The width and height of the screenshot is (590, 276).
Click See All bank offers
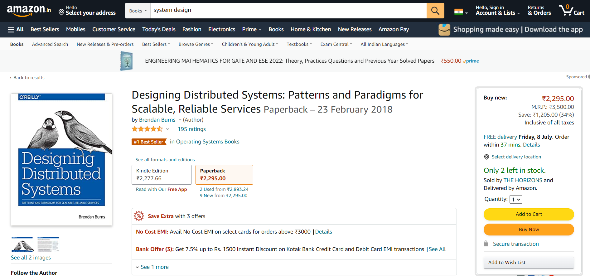coord(437,249)
